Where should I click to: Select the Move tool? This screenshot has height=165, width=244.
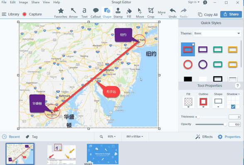pos(140,13)
